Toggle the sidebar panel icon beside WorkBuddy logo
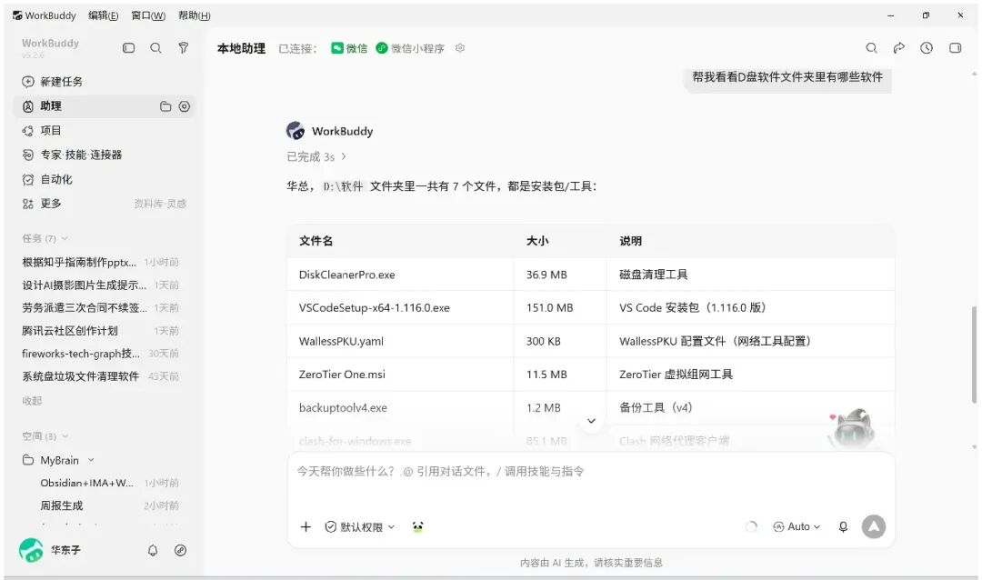This screenshot has width=982, height=580. [128, 47]
